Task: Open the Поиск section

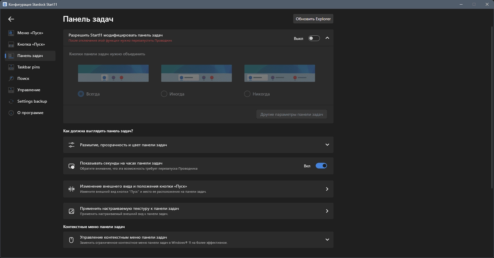Action: click(30, 78)
